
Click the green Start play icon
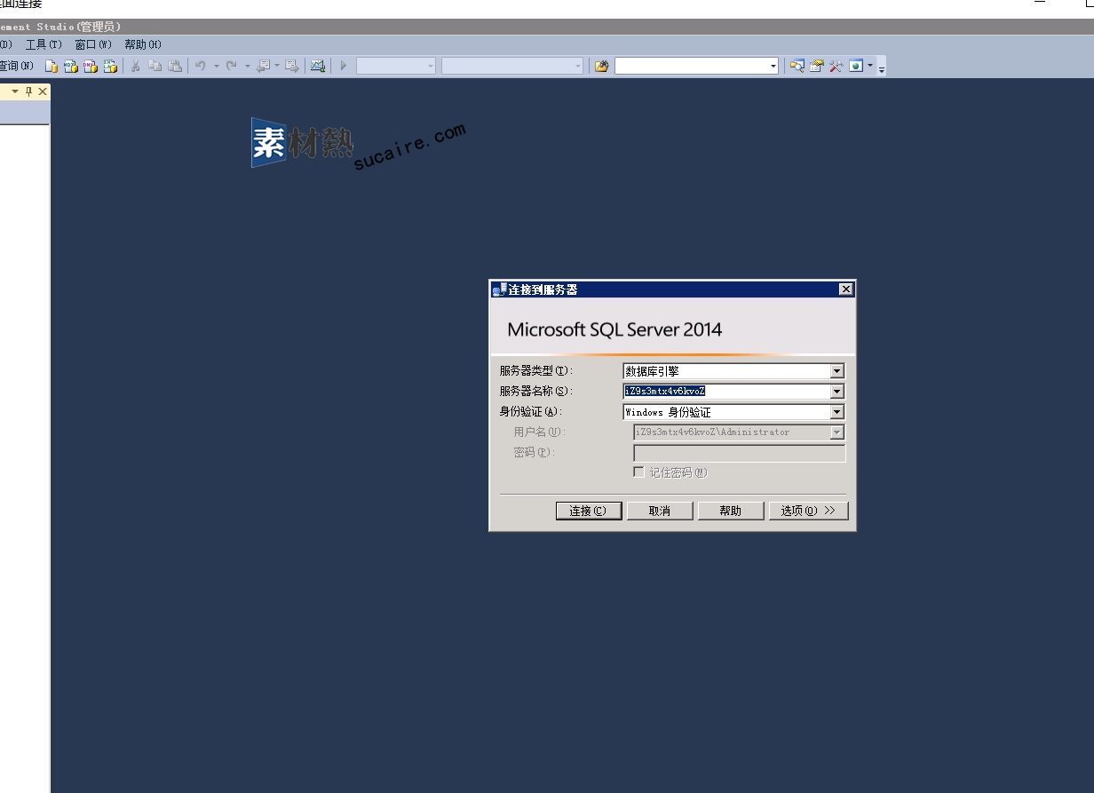tap(344, 66)
